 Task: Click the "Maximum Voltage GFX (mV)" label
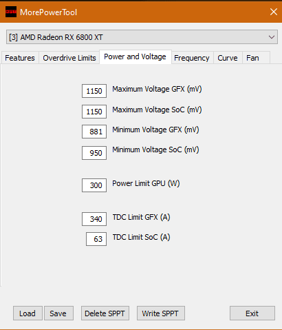[x=157, y=89]
